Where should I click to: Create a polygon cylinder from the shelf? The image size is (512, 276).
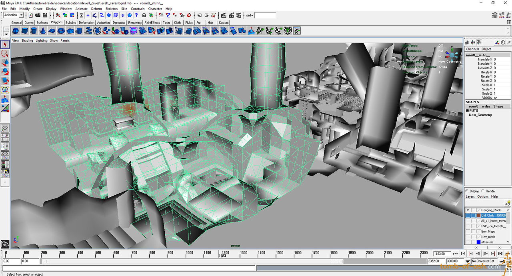point(34,31)
